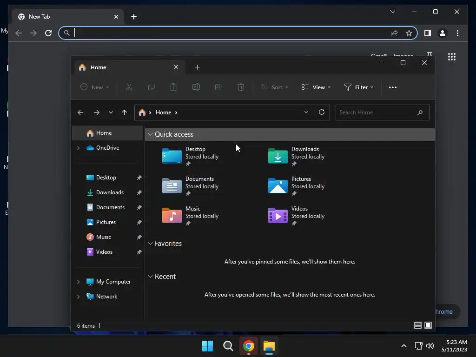Open the recent locations dropdown arrow

tap(111, 112)
